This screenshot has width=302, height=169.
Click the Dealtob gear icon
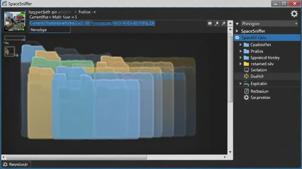[x=246, y=76]
